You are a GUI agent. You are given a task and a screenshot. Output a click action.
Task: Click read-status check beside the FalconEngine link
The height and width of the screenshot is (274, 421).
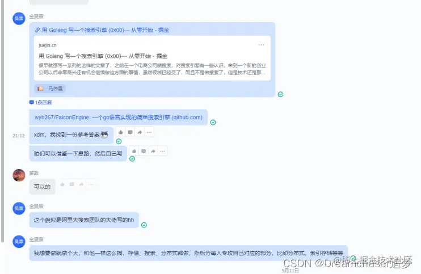pos(213,123)
